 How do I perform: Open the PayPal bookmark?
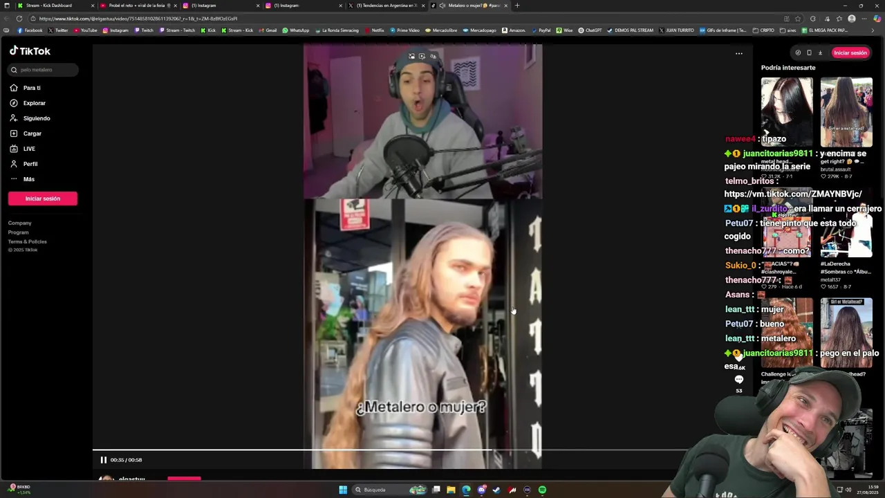click(x=541, y=30)
